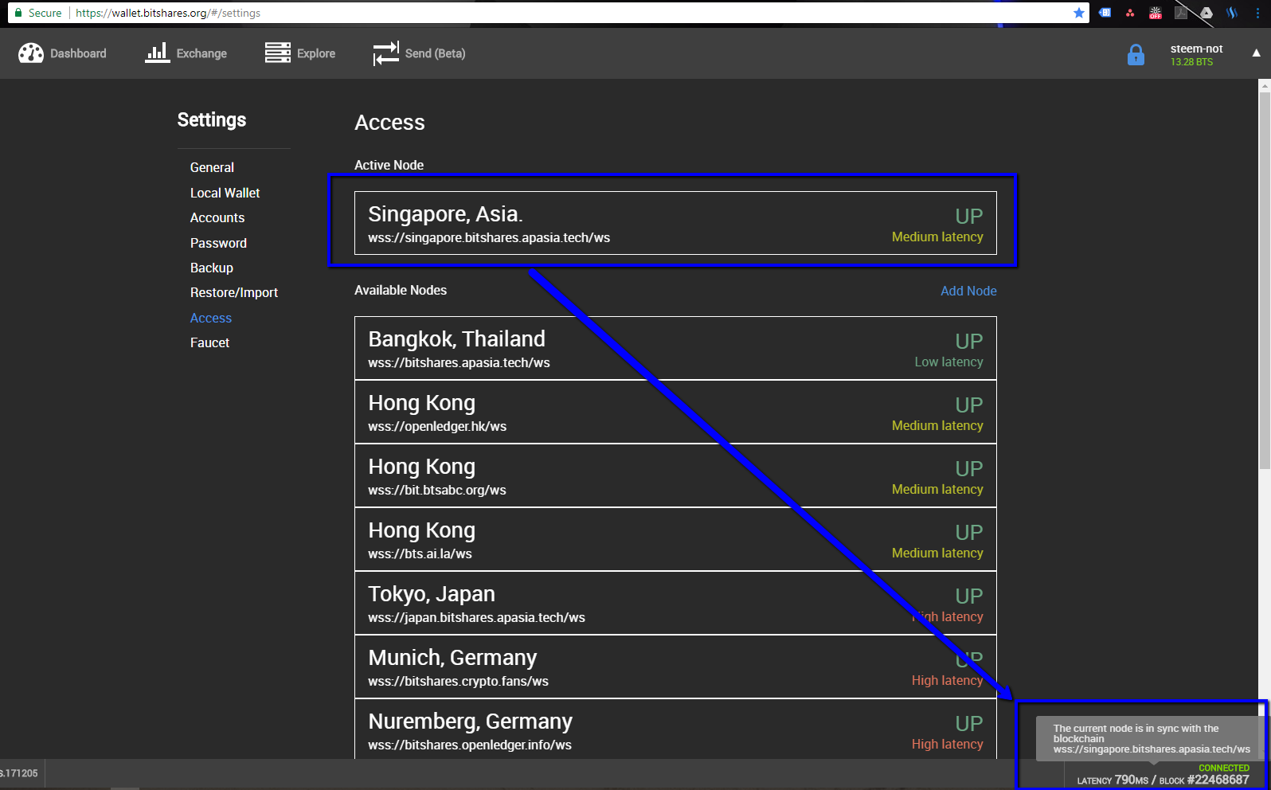This screenshot has height=790, width=1271.
Task: Select the Hong Kong openledger.hk node
Action: point(675,412)
